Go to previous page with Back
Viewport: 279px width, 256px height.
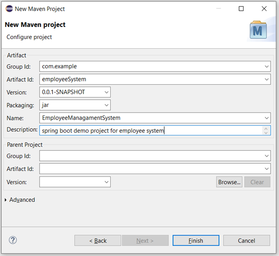(98, 241)
